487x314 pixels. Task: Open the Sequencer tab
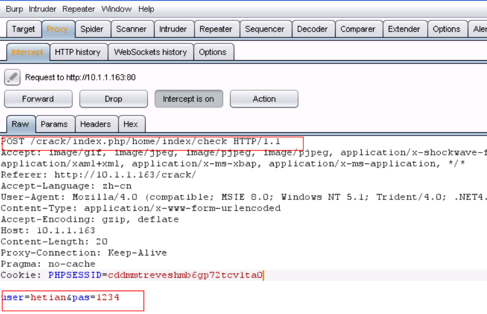click(265, 29)
